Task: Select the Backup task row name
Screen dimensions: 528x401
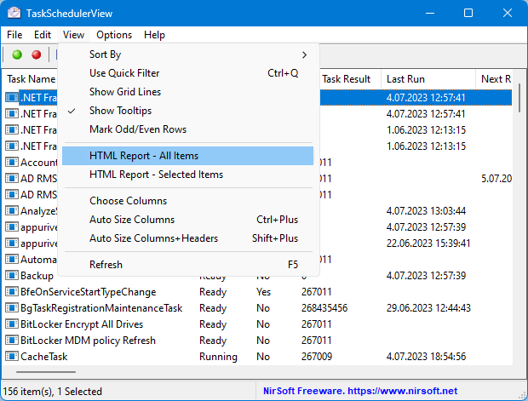Action: coord(37,275)
